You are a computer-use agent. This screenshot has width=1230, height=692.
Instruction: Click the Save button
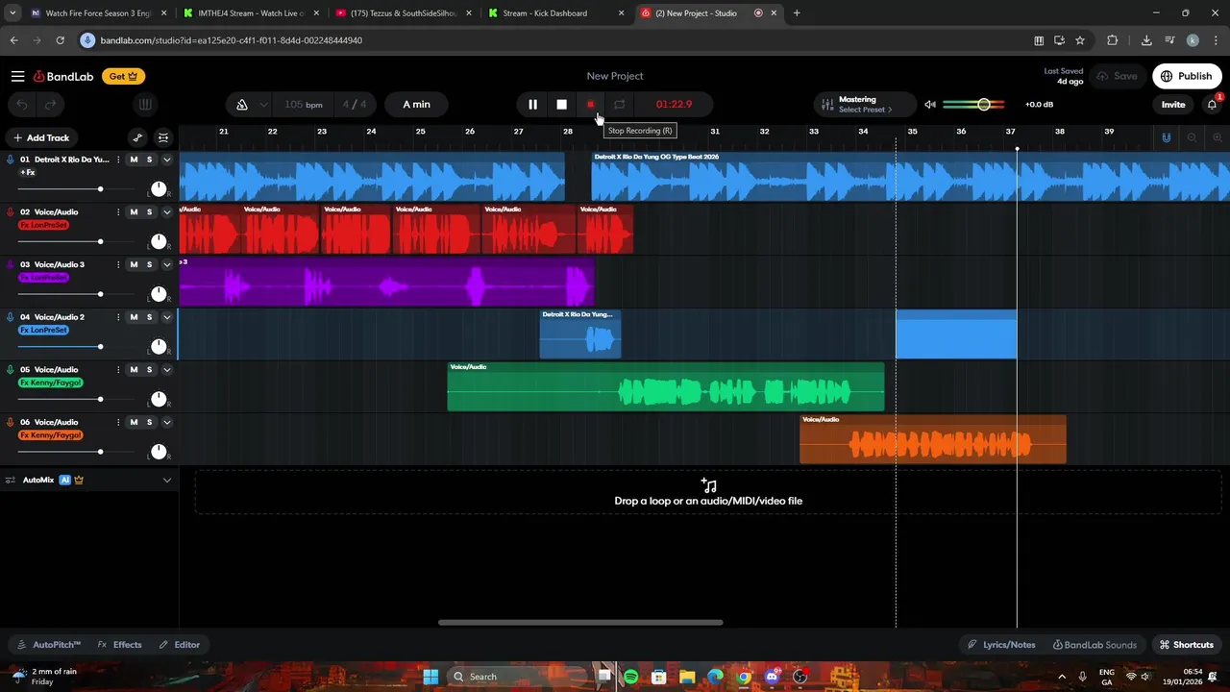[1118, 76]
